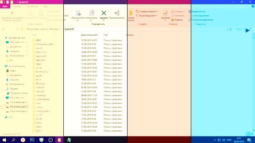Image resolution: width=255 pixels, height=143 pixels.
Task: Click the Копировать icon in Clipboard group
Action: pos(30,13)
